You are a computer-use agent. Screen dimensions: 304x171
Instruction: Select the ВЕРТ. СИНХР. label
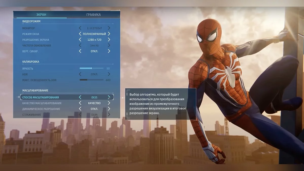click(x=30, y=51)
